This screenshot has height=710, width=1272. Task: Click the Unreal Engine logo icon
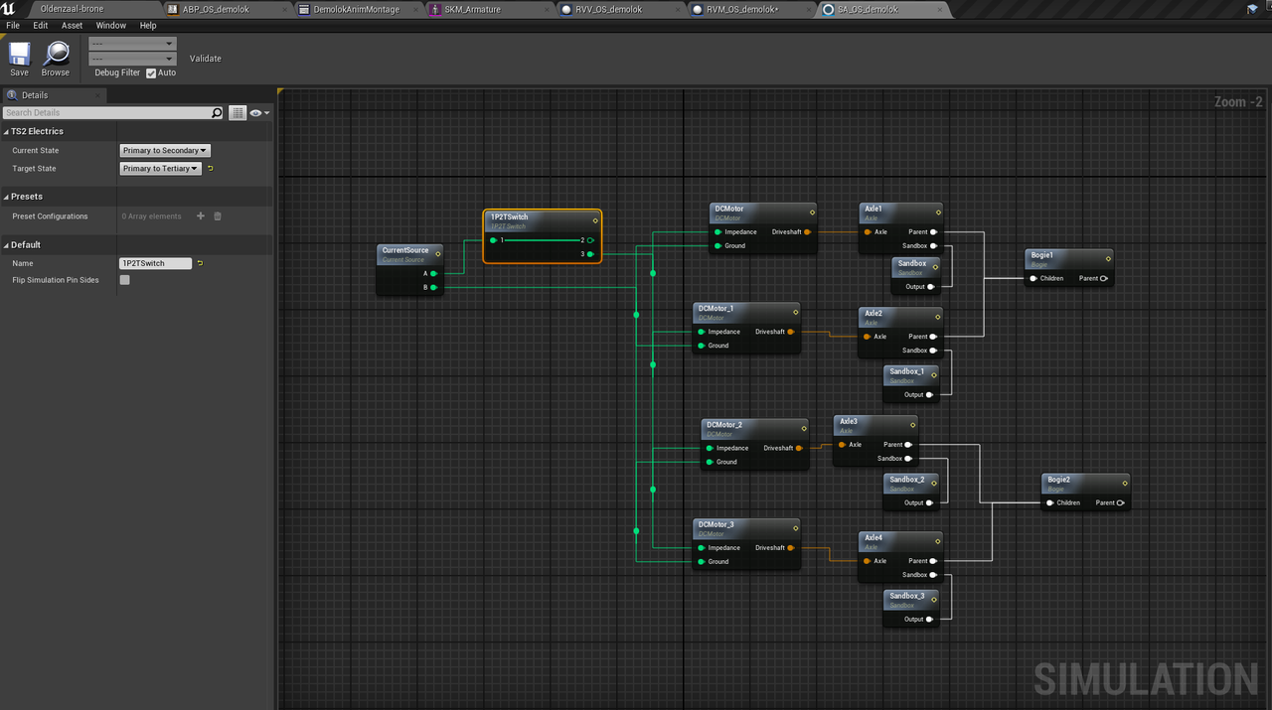[8, 9]
